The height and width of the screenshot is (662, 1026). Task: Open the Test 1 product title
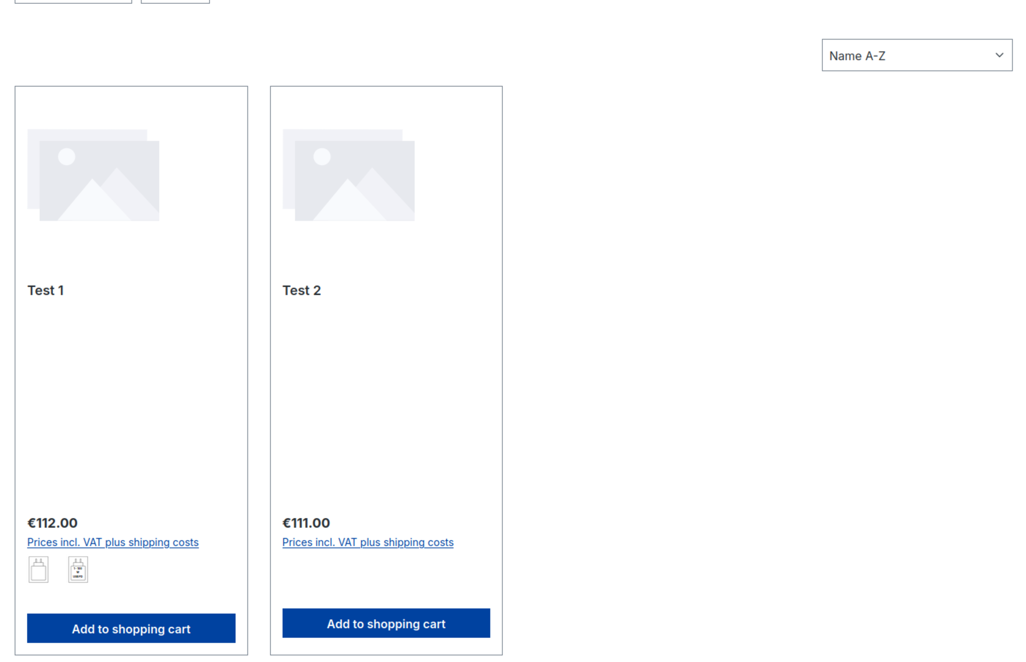[x=46, y=290]
